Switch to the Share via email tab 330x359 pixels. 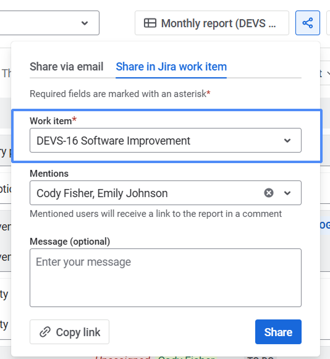(66, 67)
